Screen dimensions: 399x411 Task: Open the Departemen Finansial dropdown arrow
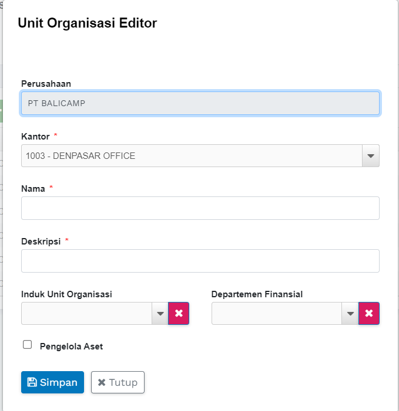click(350, 314)
